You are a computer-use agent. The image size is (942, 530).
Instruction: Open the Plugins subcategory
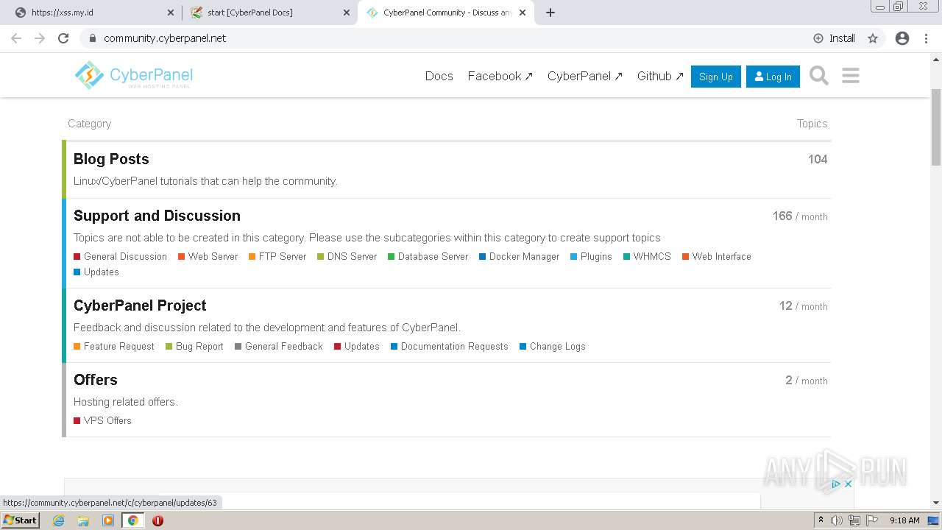tap(591, 256)
